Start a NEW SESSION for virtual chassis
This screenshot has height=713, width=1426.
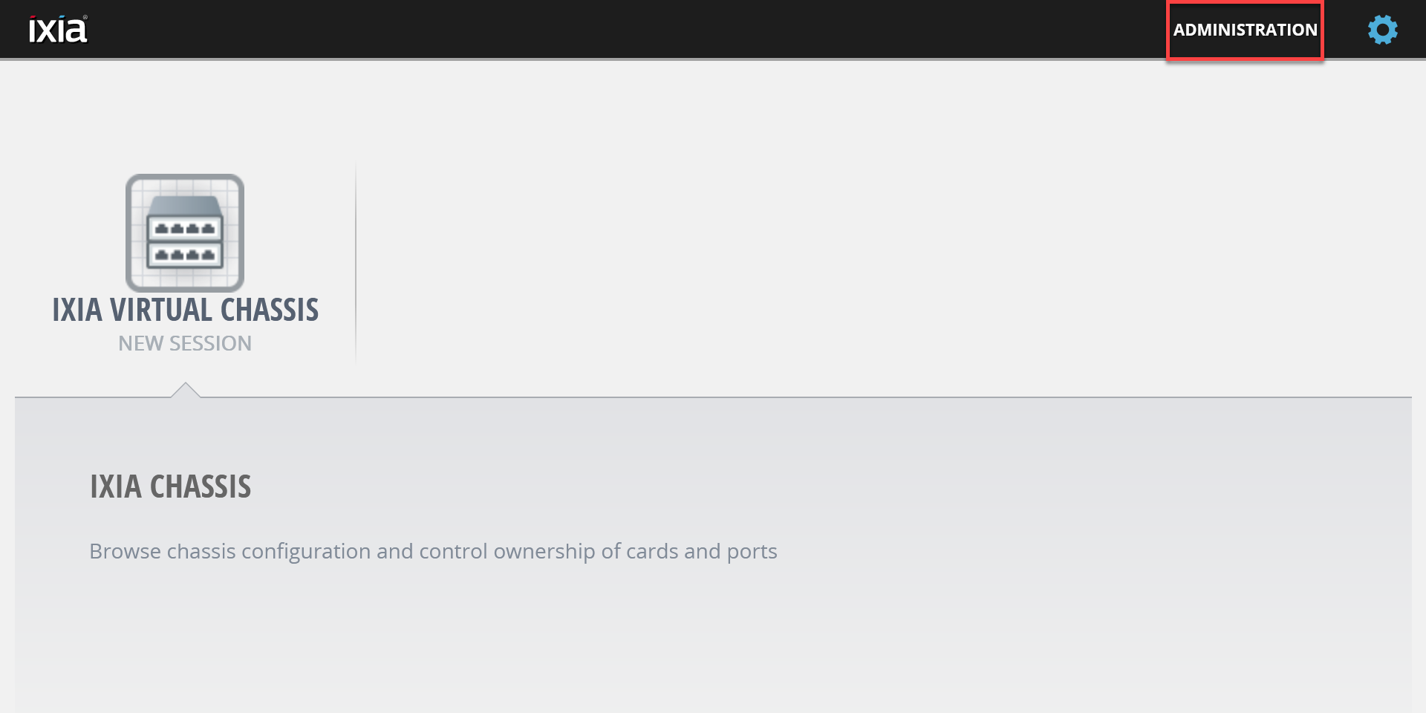coord(185,343)
